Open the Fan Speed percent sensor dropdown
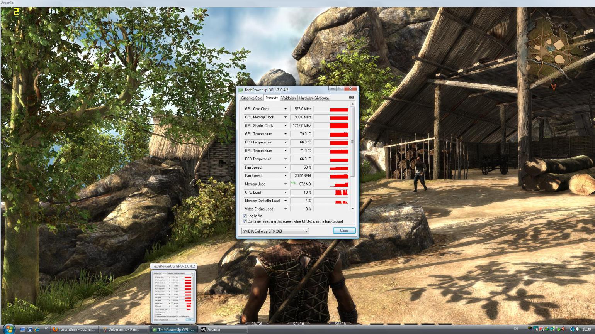 (x=286, y=167)
